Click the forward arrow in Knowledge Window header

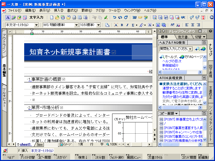164,31
